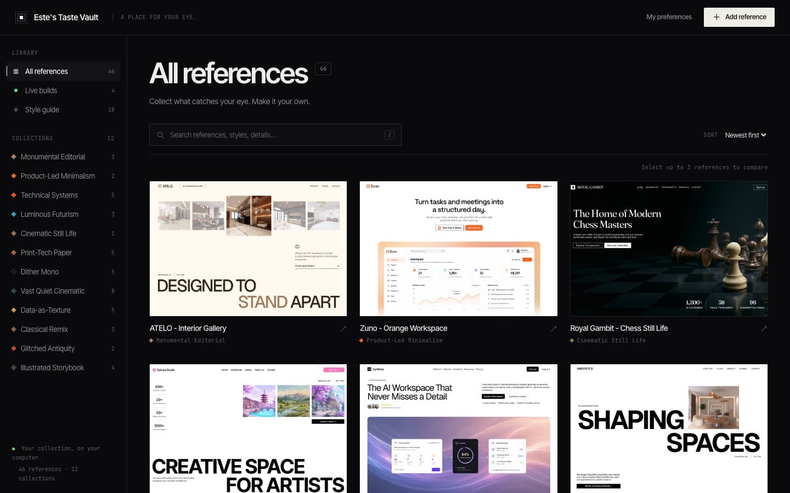This screenshot has height=493, width=790.
Task: Choose Cinematic Still Life in the sidebar
Action: point(64,233)
